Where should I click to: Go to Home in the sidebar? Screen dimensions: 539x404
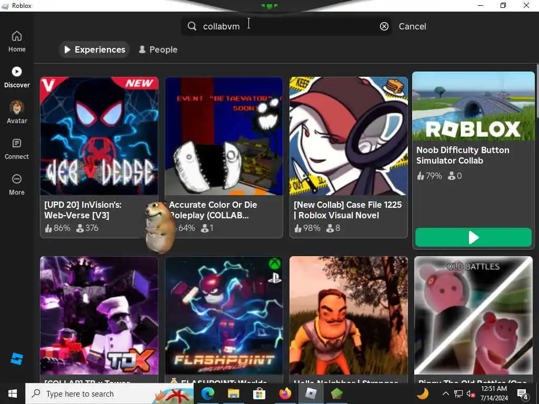[16, 42]
